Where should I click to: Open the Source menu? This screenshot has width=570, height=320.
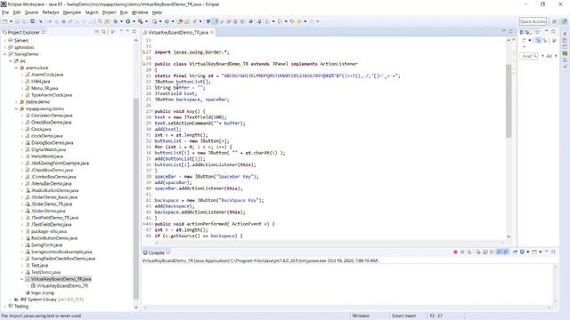(x=31, y=12)
